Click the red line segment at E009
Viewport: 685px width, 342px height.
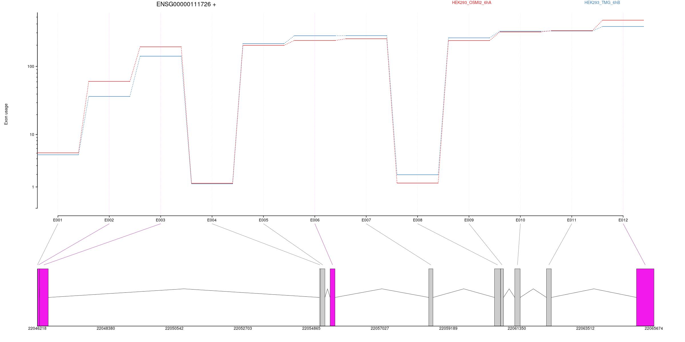coord(469,40)
